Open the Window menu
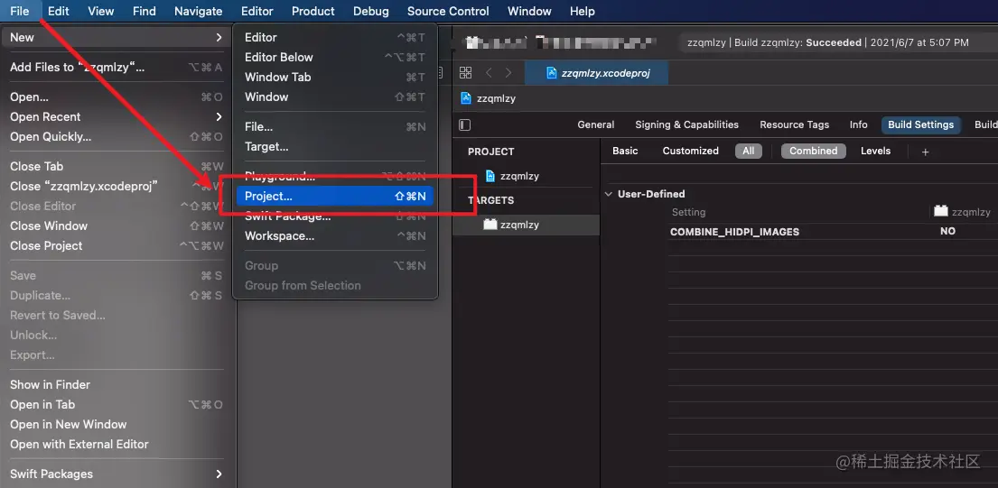This screenshot has width=998, height=488. click(529, 11)
